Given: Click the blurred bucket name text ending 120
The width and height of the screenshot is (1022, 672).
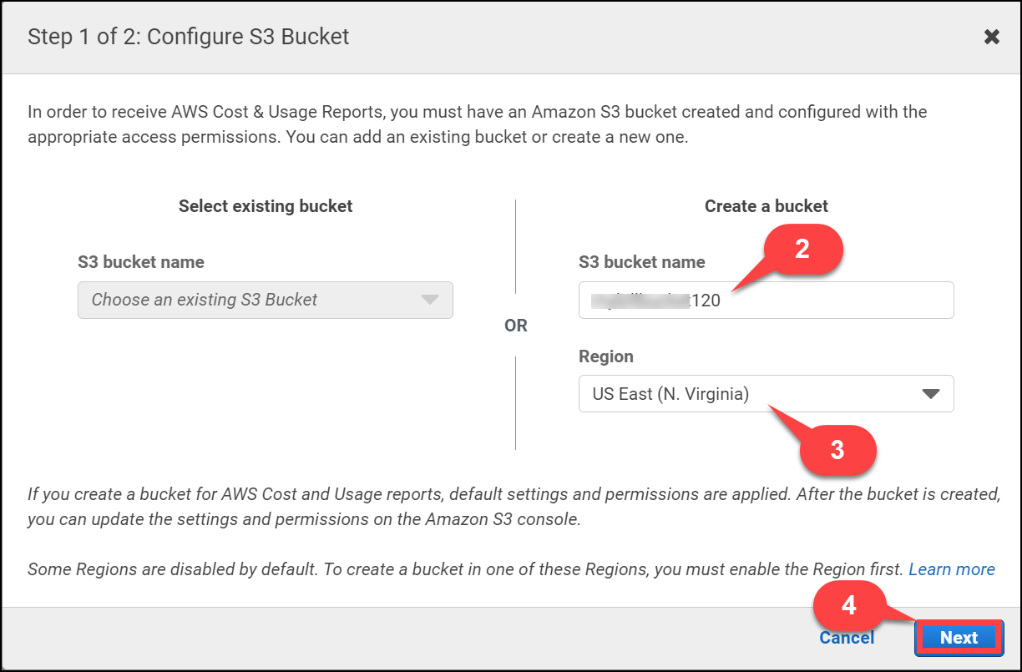Looking at the screenshot, I should tap(655, 301).
